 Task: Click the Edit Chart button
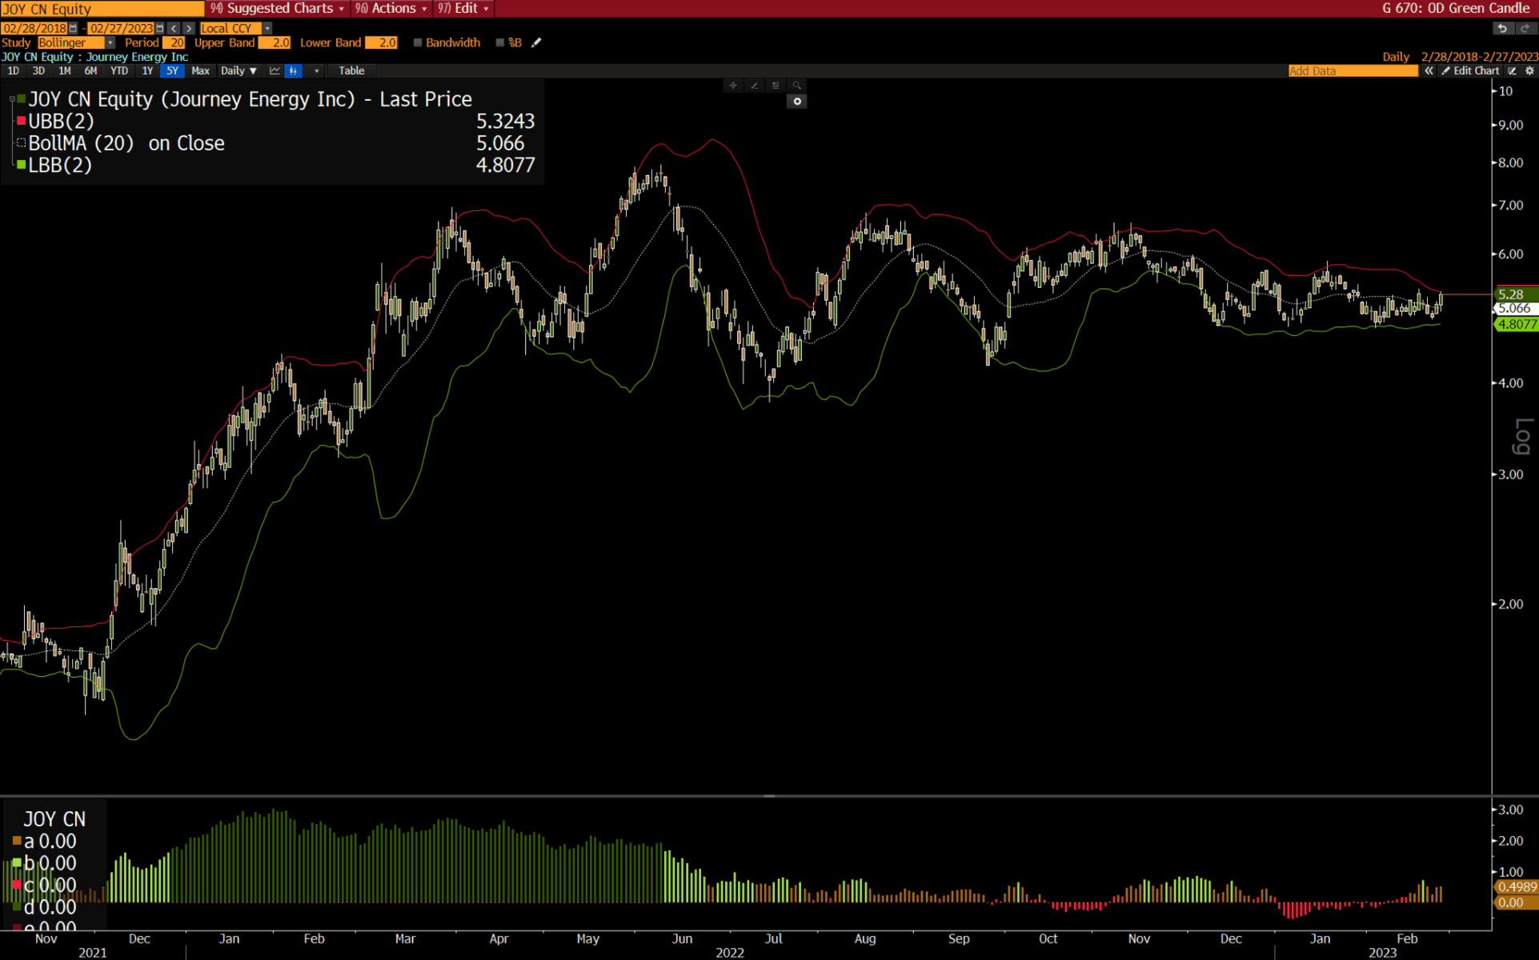[x=1470, y=70]
